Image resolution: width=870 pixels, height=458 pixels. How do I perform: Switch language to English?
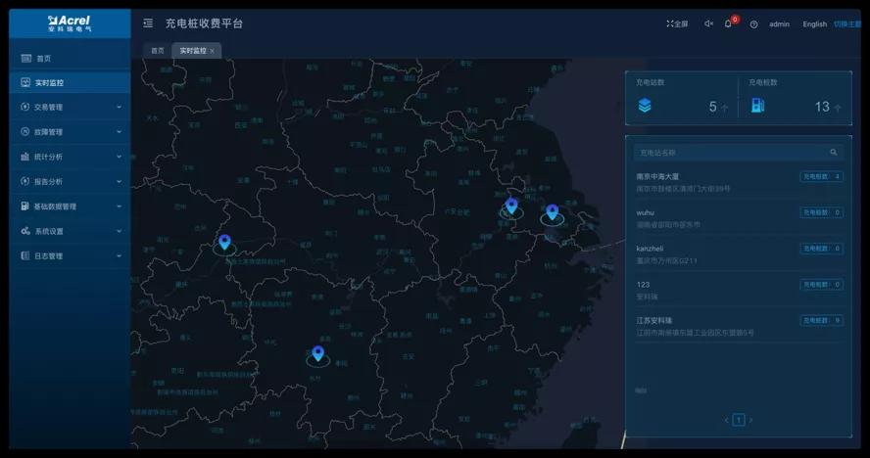[x=814, y=23]
